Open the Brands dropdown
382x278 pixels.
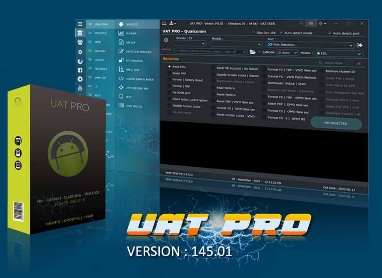point(190,43)
